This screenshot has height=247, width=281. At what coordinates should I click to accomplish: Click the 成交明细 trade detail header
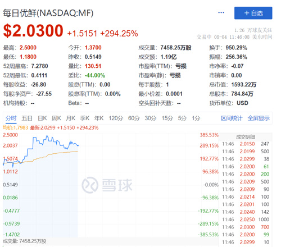click(245, 137)
